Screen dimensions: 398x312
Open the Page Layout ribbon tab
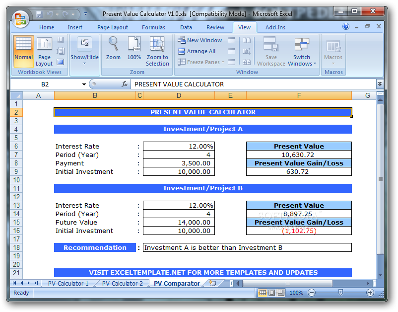pos(113,27)
